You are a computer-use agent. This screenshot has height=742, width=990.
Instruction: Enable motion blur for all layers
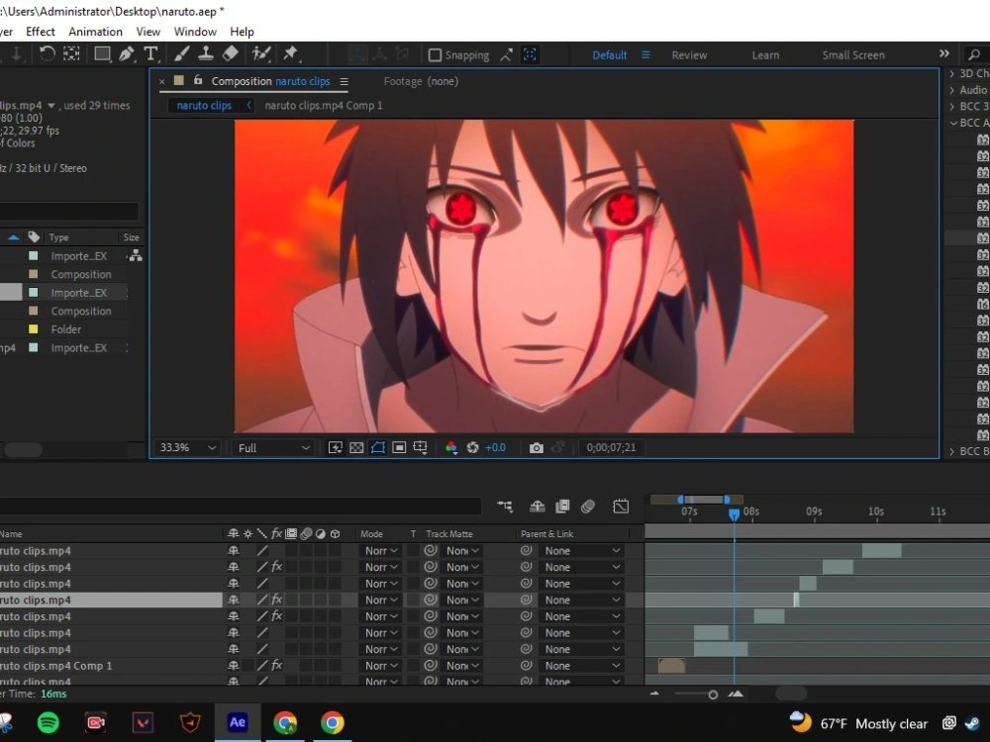click(588, 506)
